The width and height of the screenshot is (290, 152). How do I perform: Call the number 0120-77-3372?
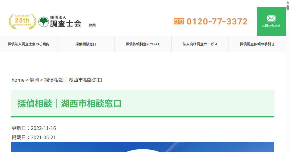[x=217, y=22]
